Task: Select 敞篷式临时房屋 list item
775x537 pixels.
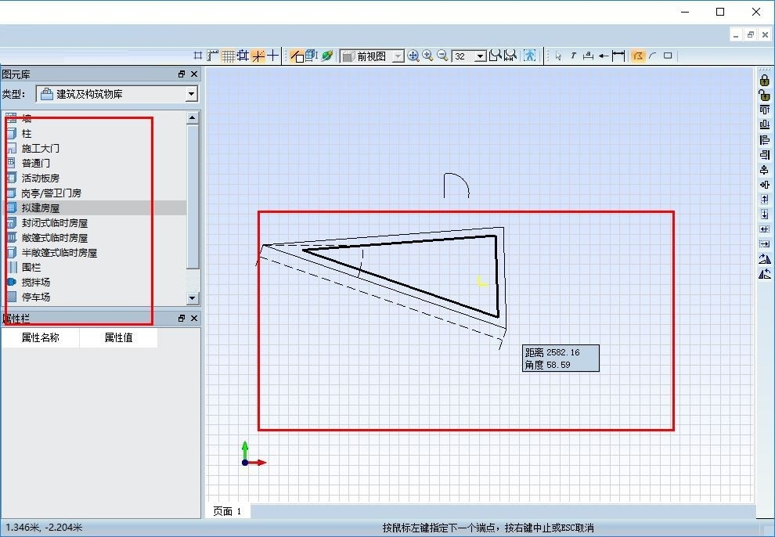Action: [94, 238]
